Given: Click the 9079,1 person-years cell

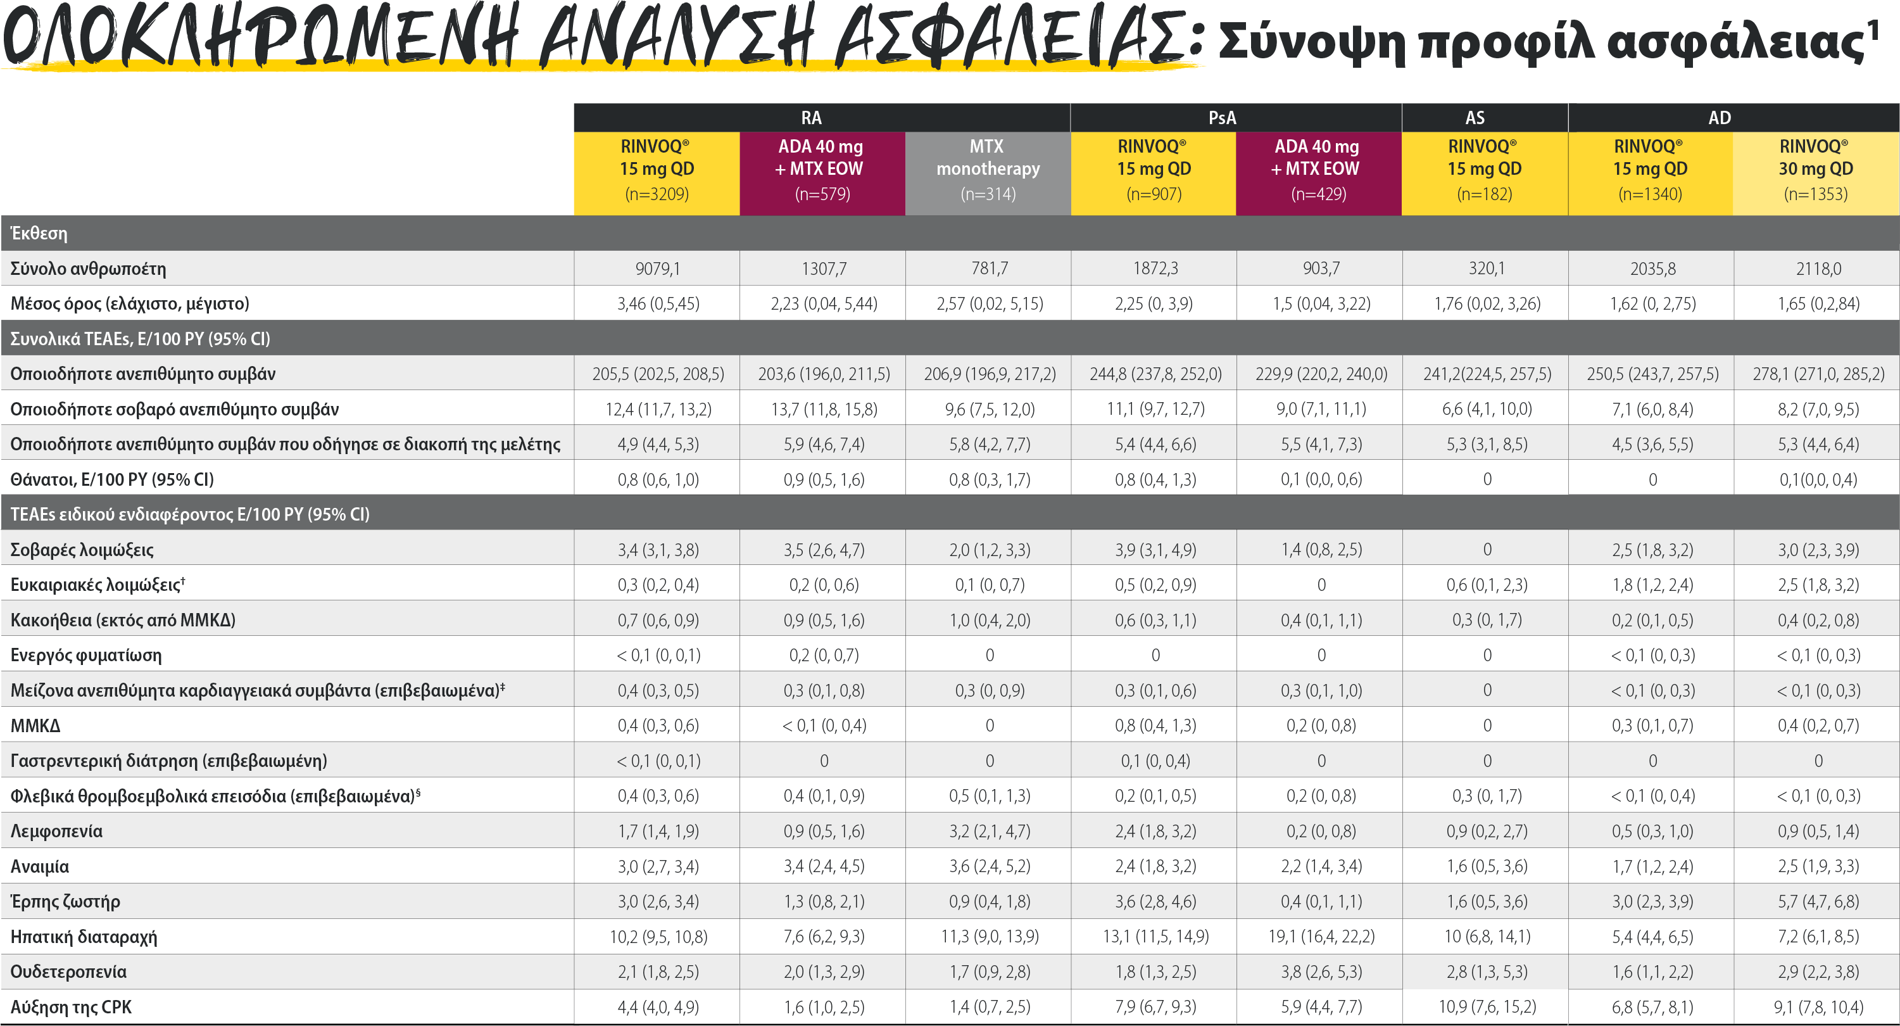Looking at the screenshot, I should (657, 269).
